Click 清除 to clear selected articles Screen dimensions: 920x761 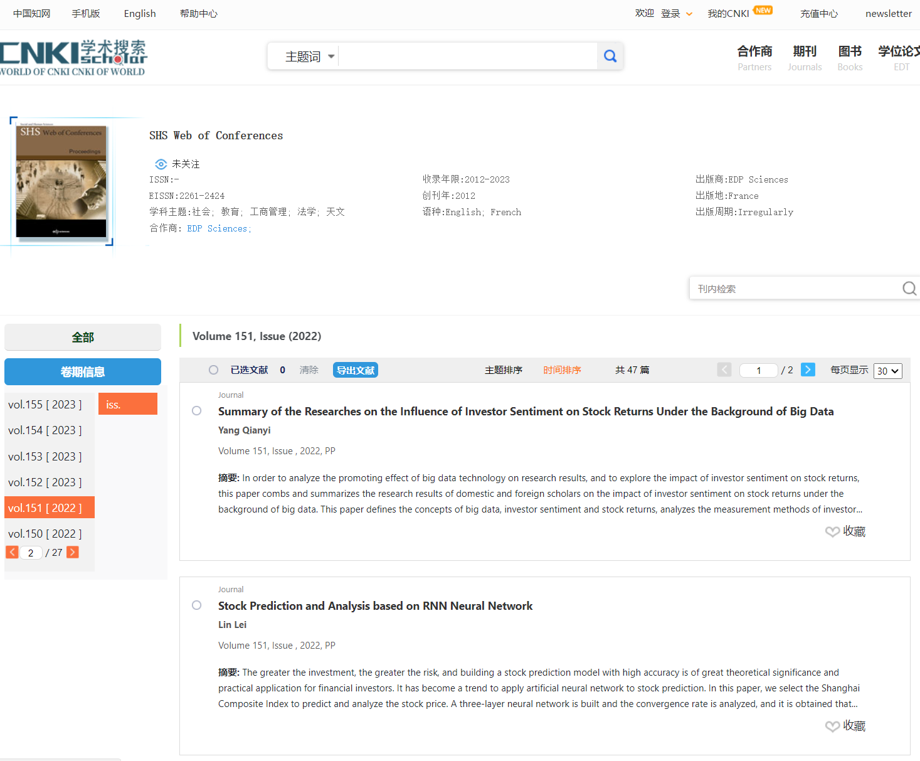click(x=309, y=370)
